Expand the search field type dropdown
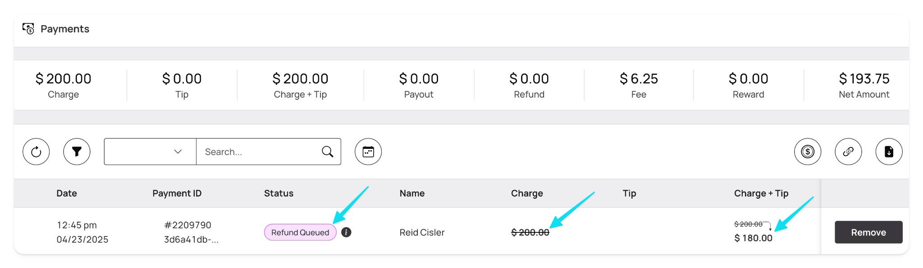The width and height of the screenshot is (923, 268). coord(150,152)
